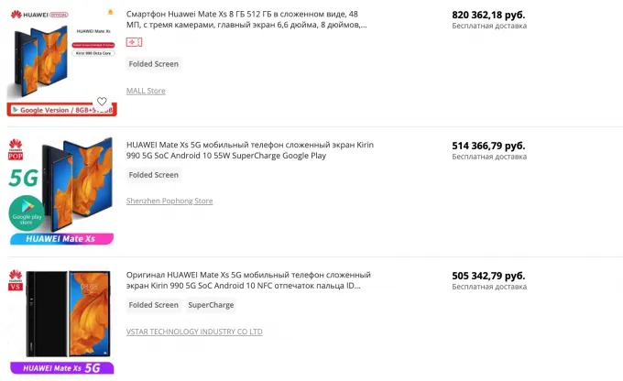Click the green Google Play store badge
The width and height of the screenshot is (623, 381).
tap(25, 214)
